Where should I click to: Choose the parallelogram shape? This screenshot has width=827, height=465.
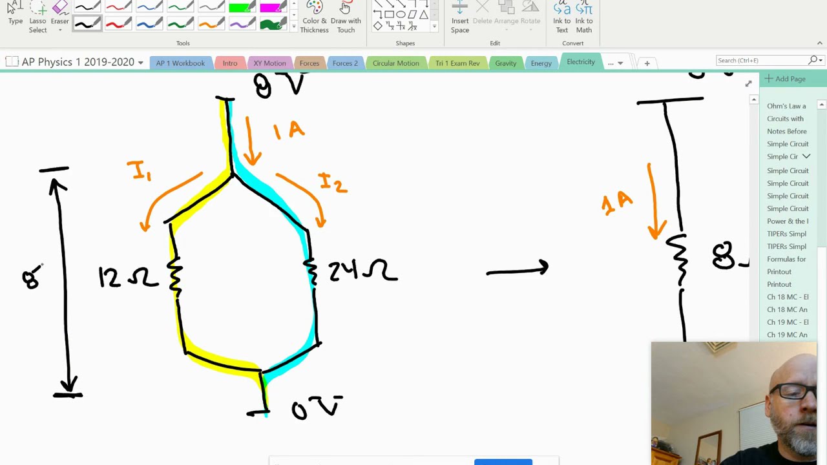tap(412, 14)
